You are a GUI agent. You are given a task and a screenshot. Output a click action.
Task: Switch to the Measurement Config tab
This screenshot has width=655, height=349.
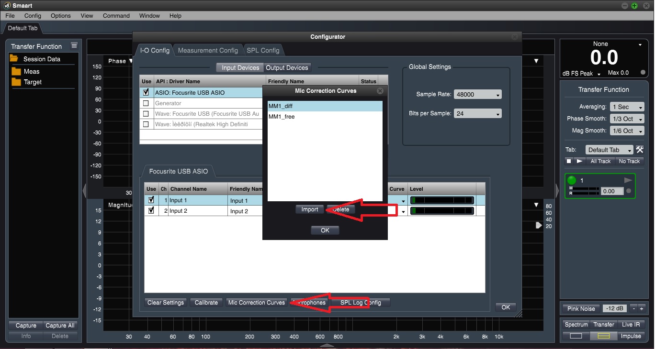(208, 50)
